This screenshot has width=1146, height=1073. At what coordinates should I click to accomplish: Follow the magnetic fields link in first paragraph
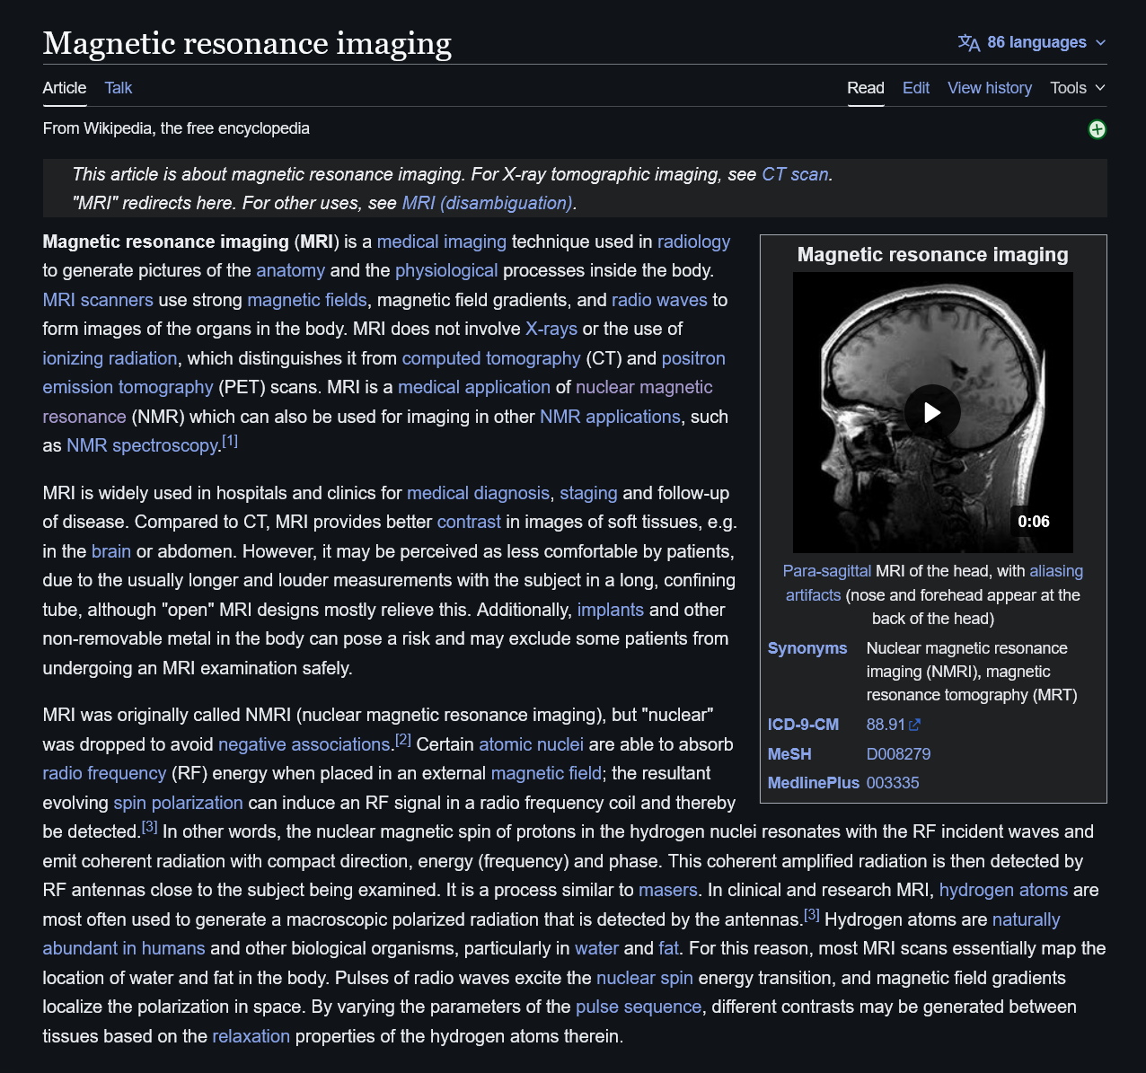(x=307, y=300)
